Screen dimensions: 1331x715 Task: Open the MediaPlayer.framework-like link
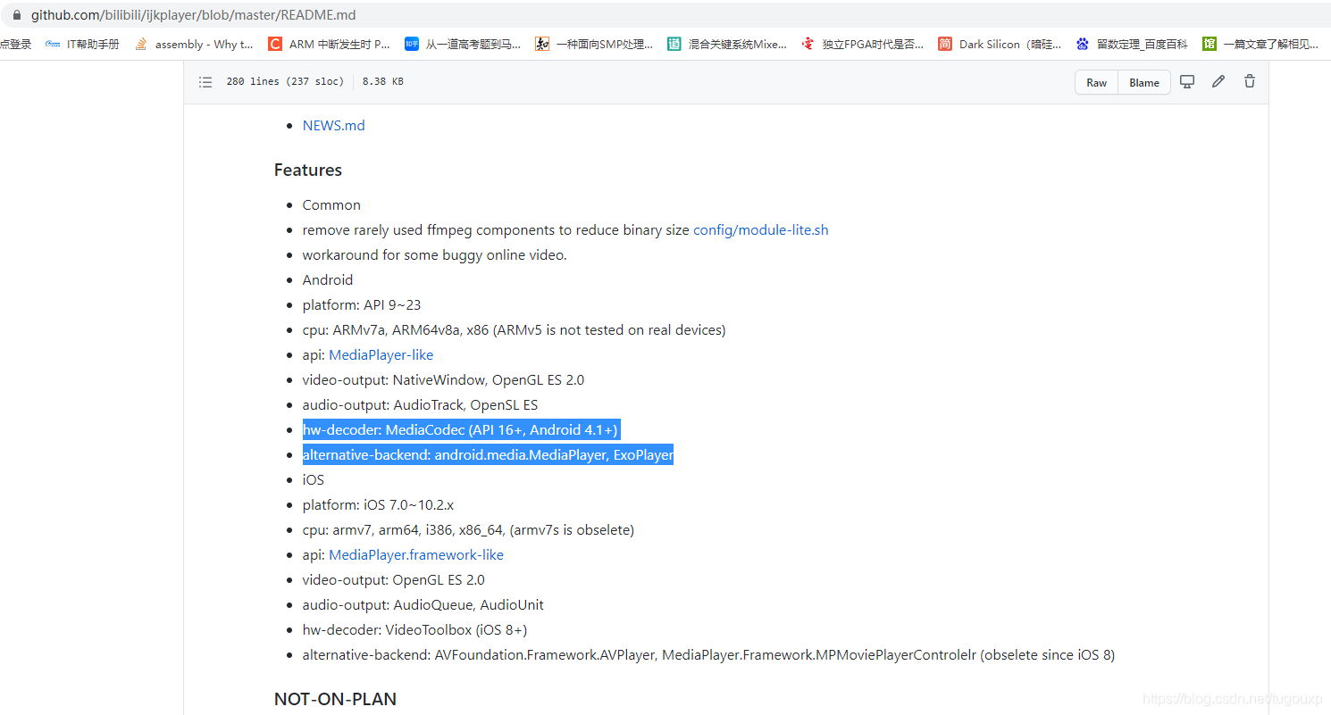point(416,554)
